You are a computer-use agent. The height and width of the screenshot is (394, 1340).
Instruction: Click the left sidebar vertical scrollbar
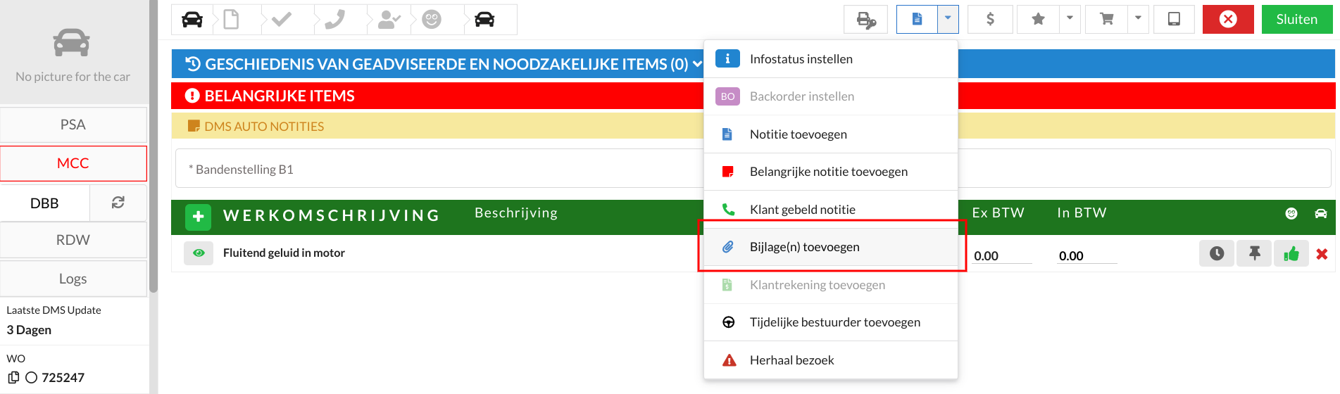(x=154, y=148)
